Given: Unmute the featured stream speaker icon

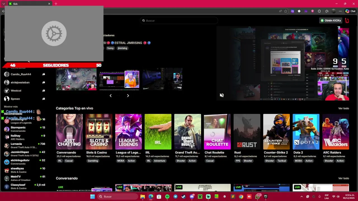Looking at the screenshot, I should tap(222, 95).
